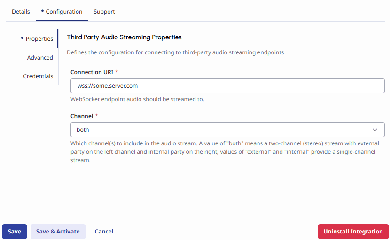Click into the Connection URI text field

pos(227,86)
